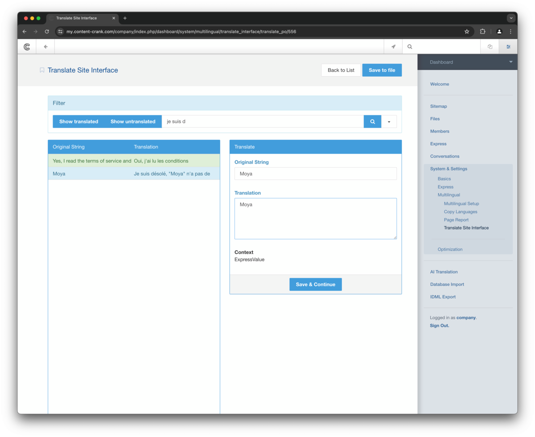Toggle the Show translated filter

click(78, 122)
